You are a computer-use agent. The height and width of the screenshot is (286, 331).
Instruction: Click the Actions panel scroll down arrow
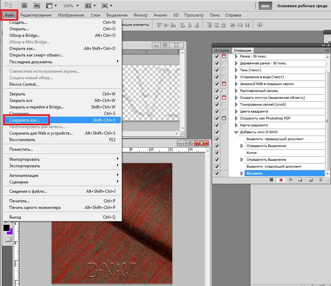328,174
